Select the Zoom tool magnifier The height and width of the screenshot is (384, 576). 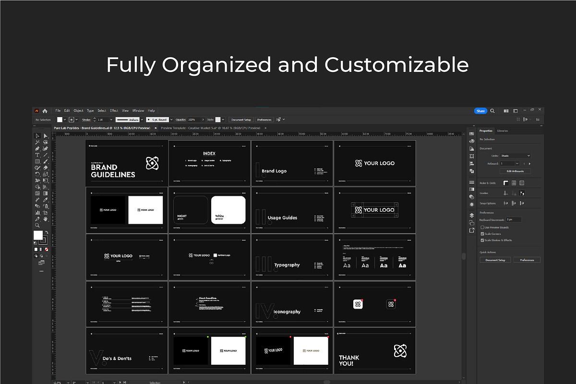pyautogui.click(x=37, y=225)
